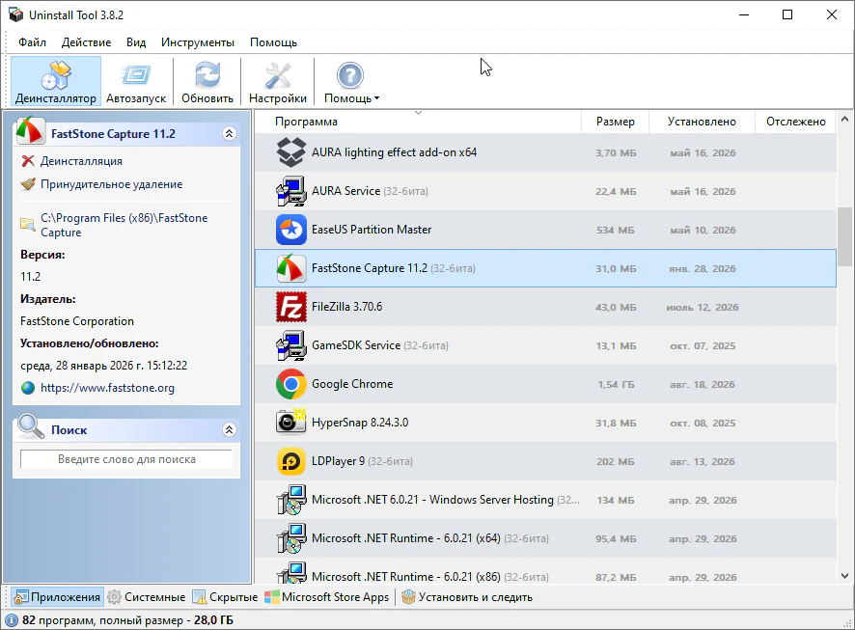Switch to the Системные tab
The image size is (855, 630).
point(147,597)
